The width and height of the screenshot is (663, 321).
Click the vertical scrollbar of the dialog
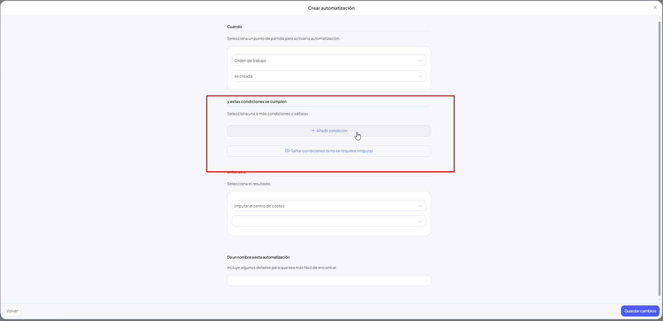tap(660, 159)
